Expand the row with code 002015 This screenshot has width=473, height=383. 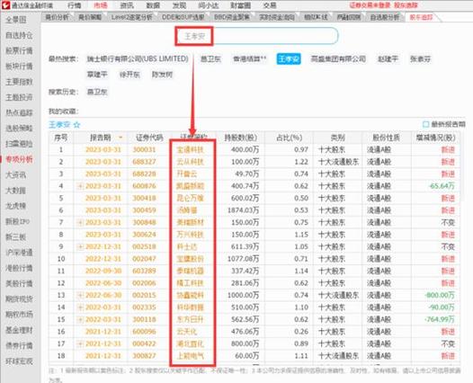click(x=81, y=295)
